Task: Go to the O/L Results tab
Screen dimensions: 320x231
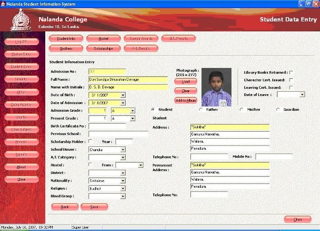Action: tap(179, 38)
